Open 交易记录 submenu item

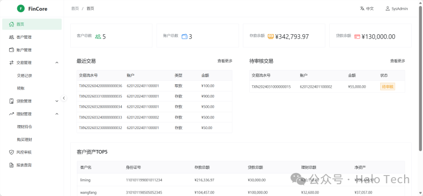(x=32, y=76)
